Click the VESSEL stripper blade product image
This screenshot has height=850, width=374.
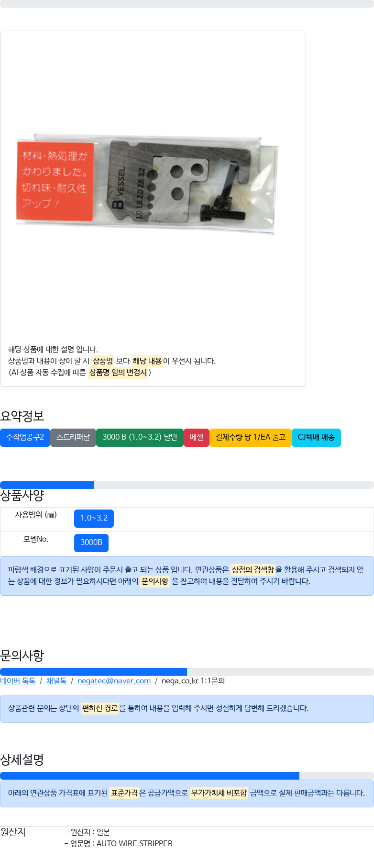[148, 185]
